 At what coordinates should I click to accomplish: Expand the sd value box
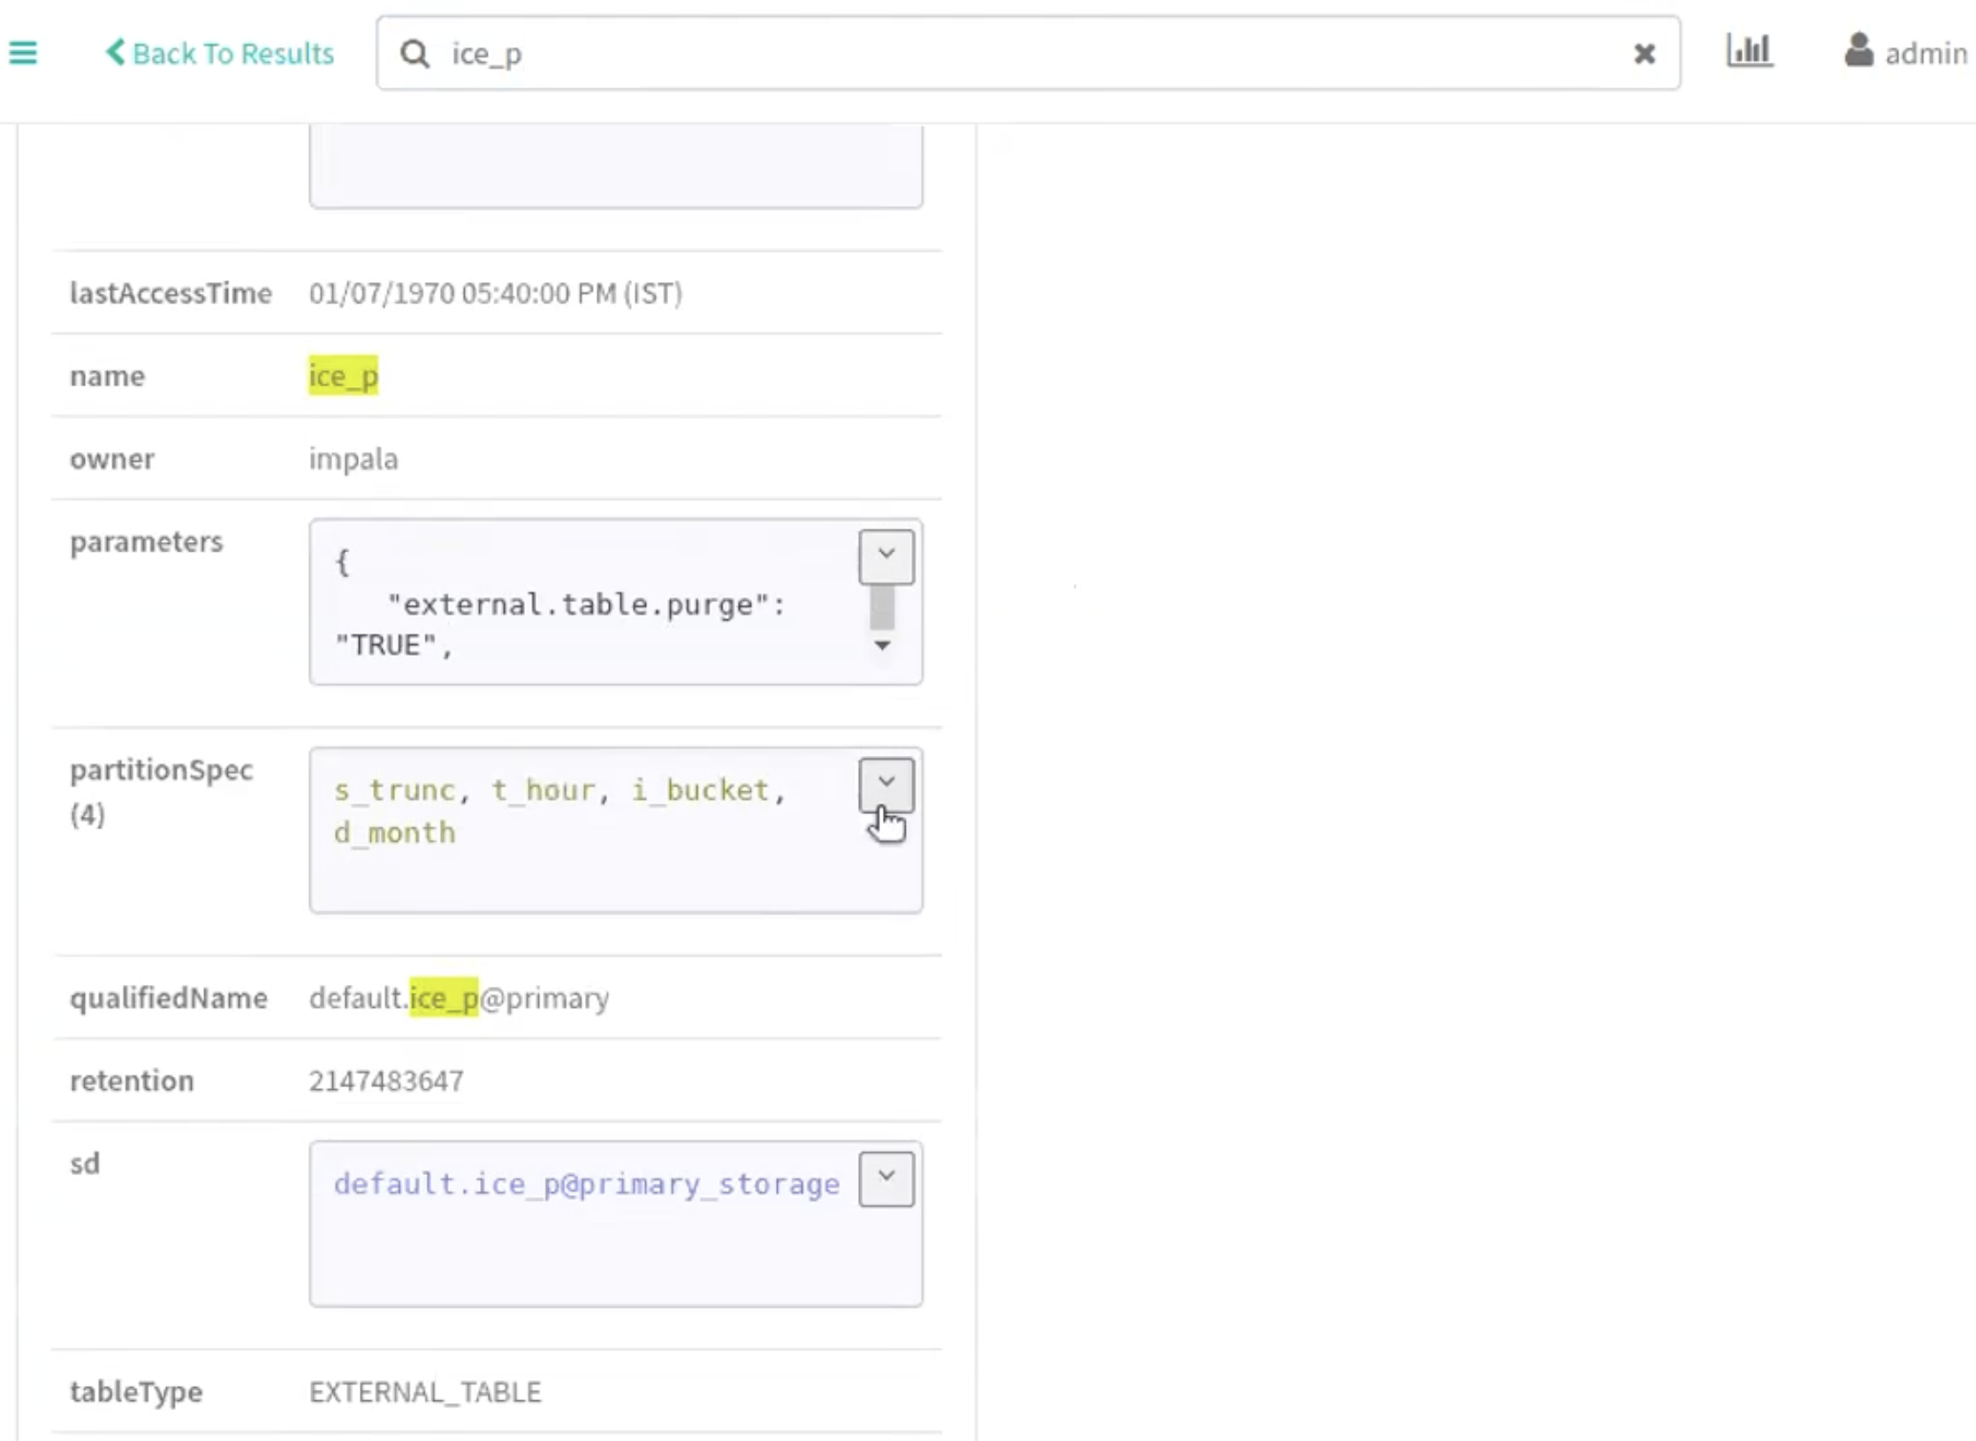pos(885,1178)
